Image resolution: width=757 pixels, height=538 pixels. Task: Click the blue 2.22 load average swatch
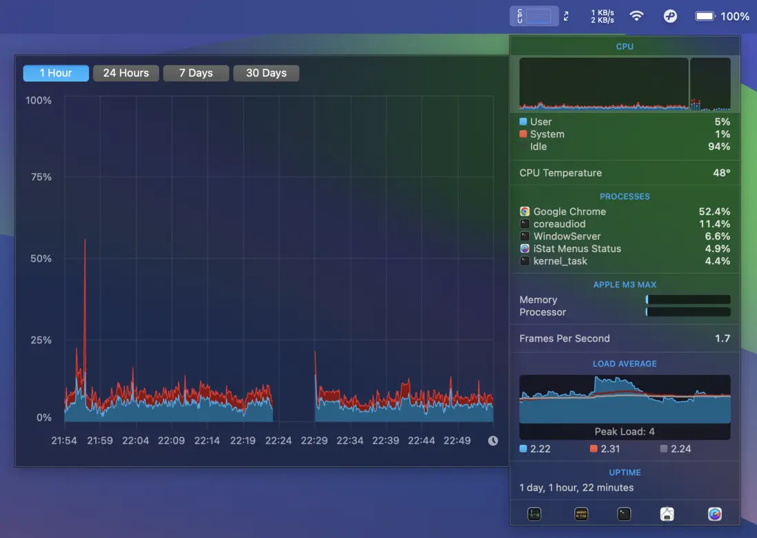click(x=523, y=448)
